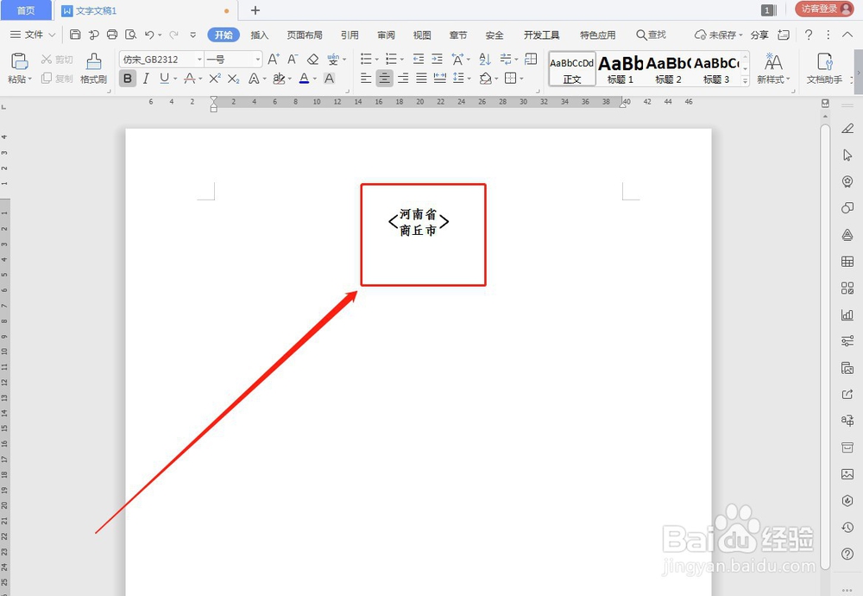Switch to 审阅 tab
The width and height of the screenshot is (863, 596).
click(x=386, y=35)
